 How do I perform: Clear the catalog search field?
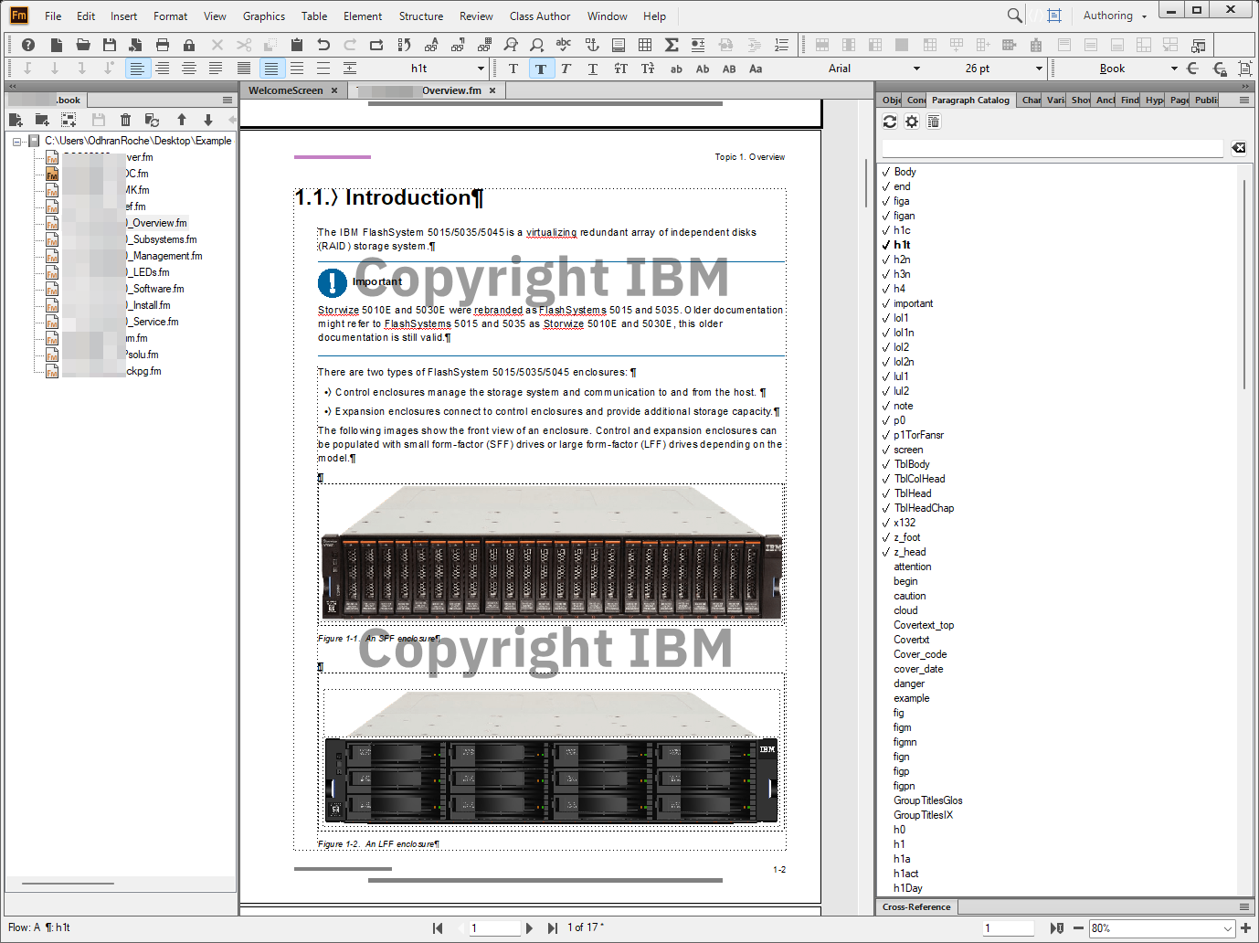[x=1238, y=148]
